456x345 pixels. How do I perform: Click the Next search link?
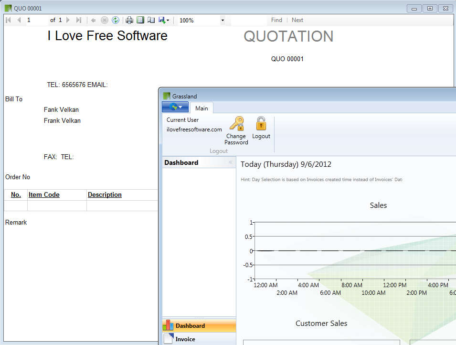click(297, 20)
